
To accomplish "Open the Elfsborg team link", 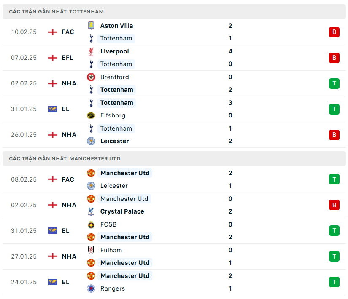I will click(x=113, y=115).
